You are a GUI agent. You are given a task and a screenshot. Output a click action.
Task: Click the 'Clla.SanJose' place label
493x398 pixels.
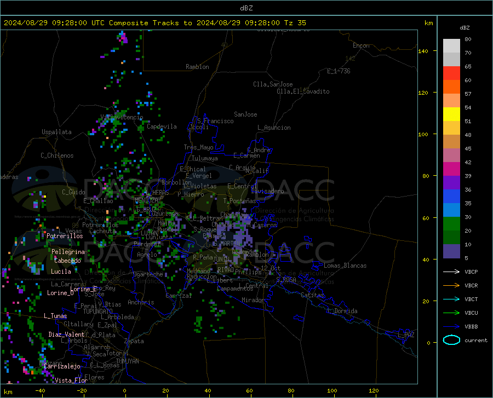273,84
